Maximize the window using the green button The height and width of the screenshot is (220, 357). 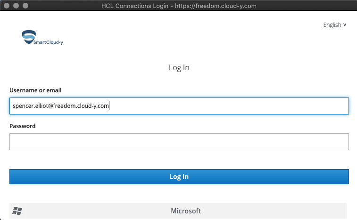click(25, 6)
